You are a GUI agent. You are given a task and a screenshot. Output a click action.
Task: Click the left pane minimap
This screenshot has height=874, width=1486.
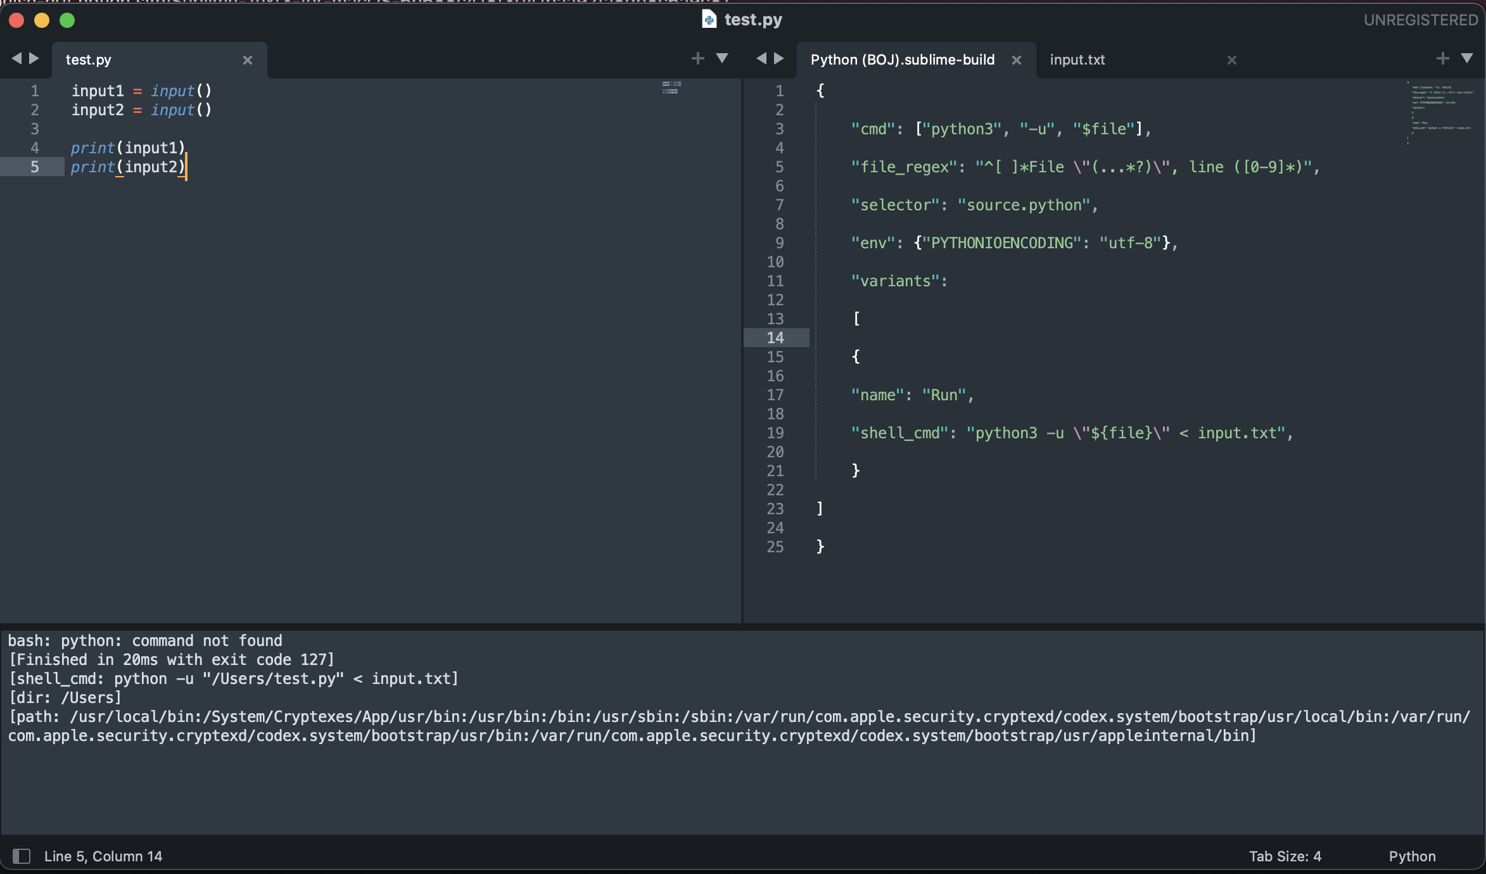tap(671, 87)
